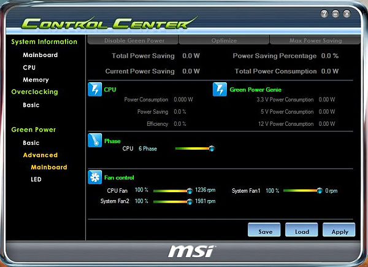Viewport: 368px width, 267px height.
Task: Click the '0 rpm' System Fan1 reading
Action: (331, 191)
